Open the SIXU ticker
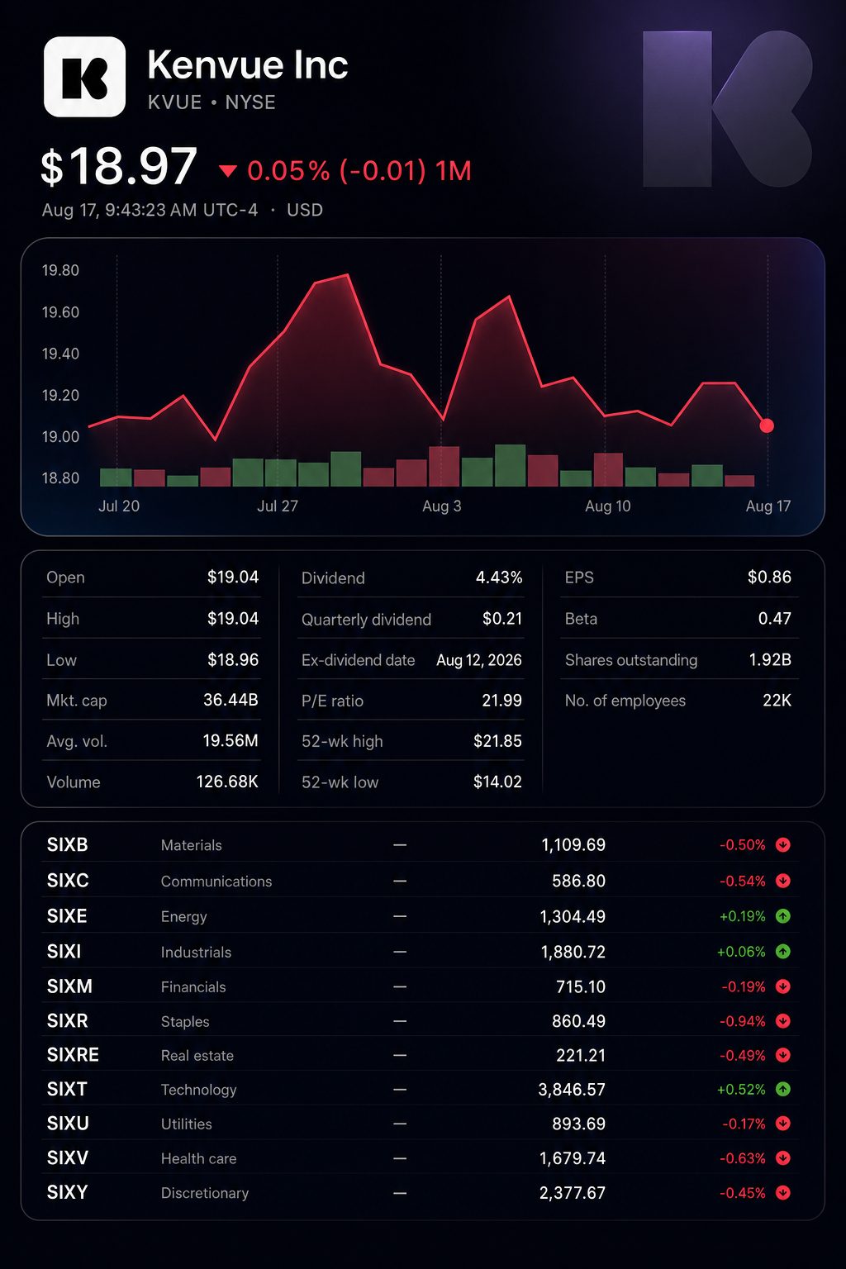Screen dimensions: 846x1269 (x=68, y=1124)
